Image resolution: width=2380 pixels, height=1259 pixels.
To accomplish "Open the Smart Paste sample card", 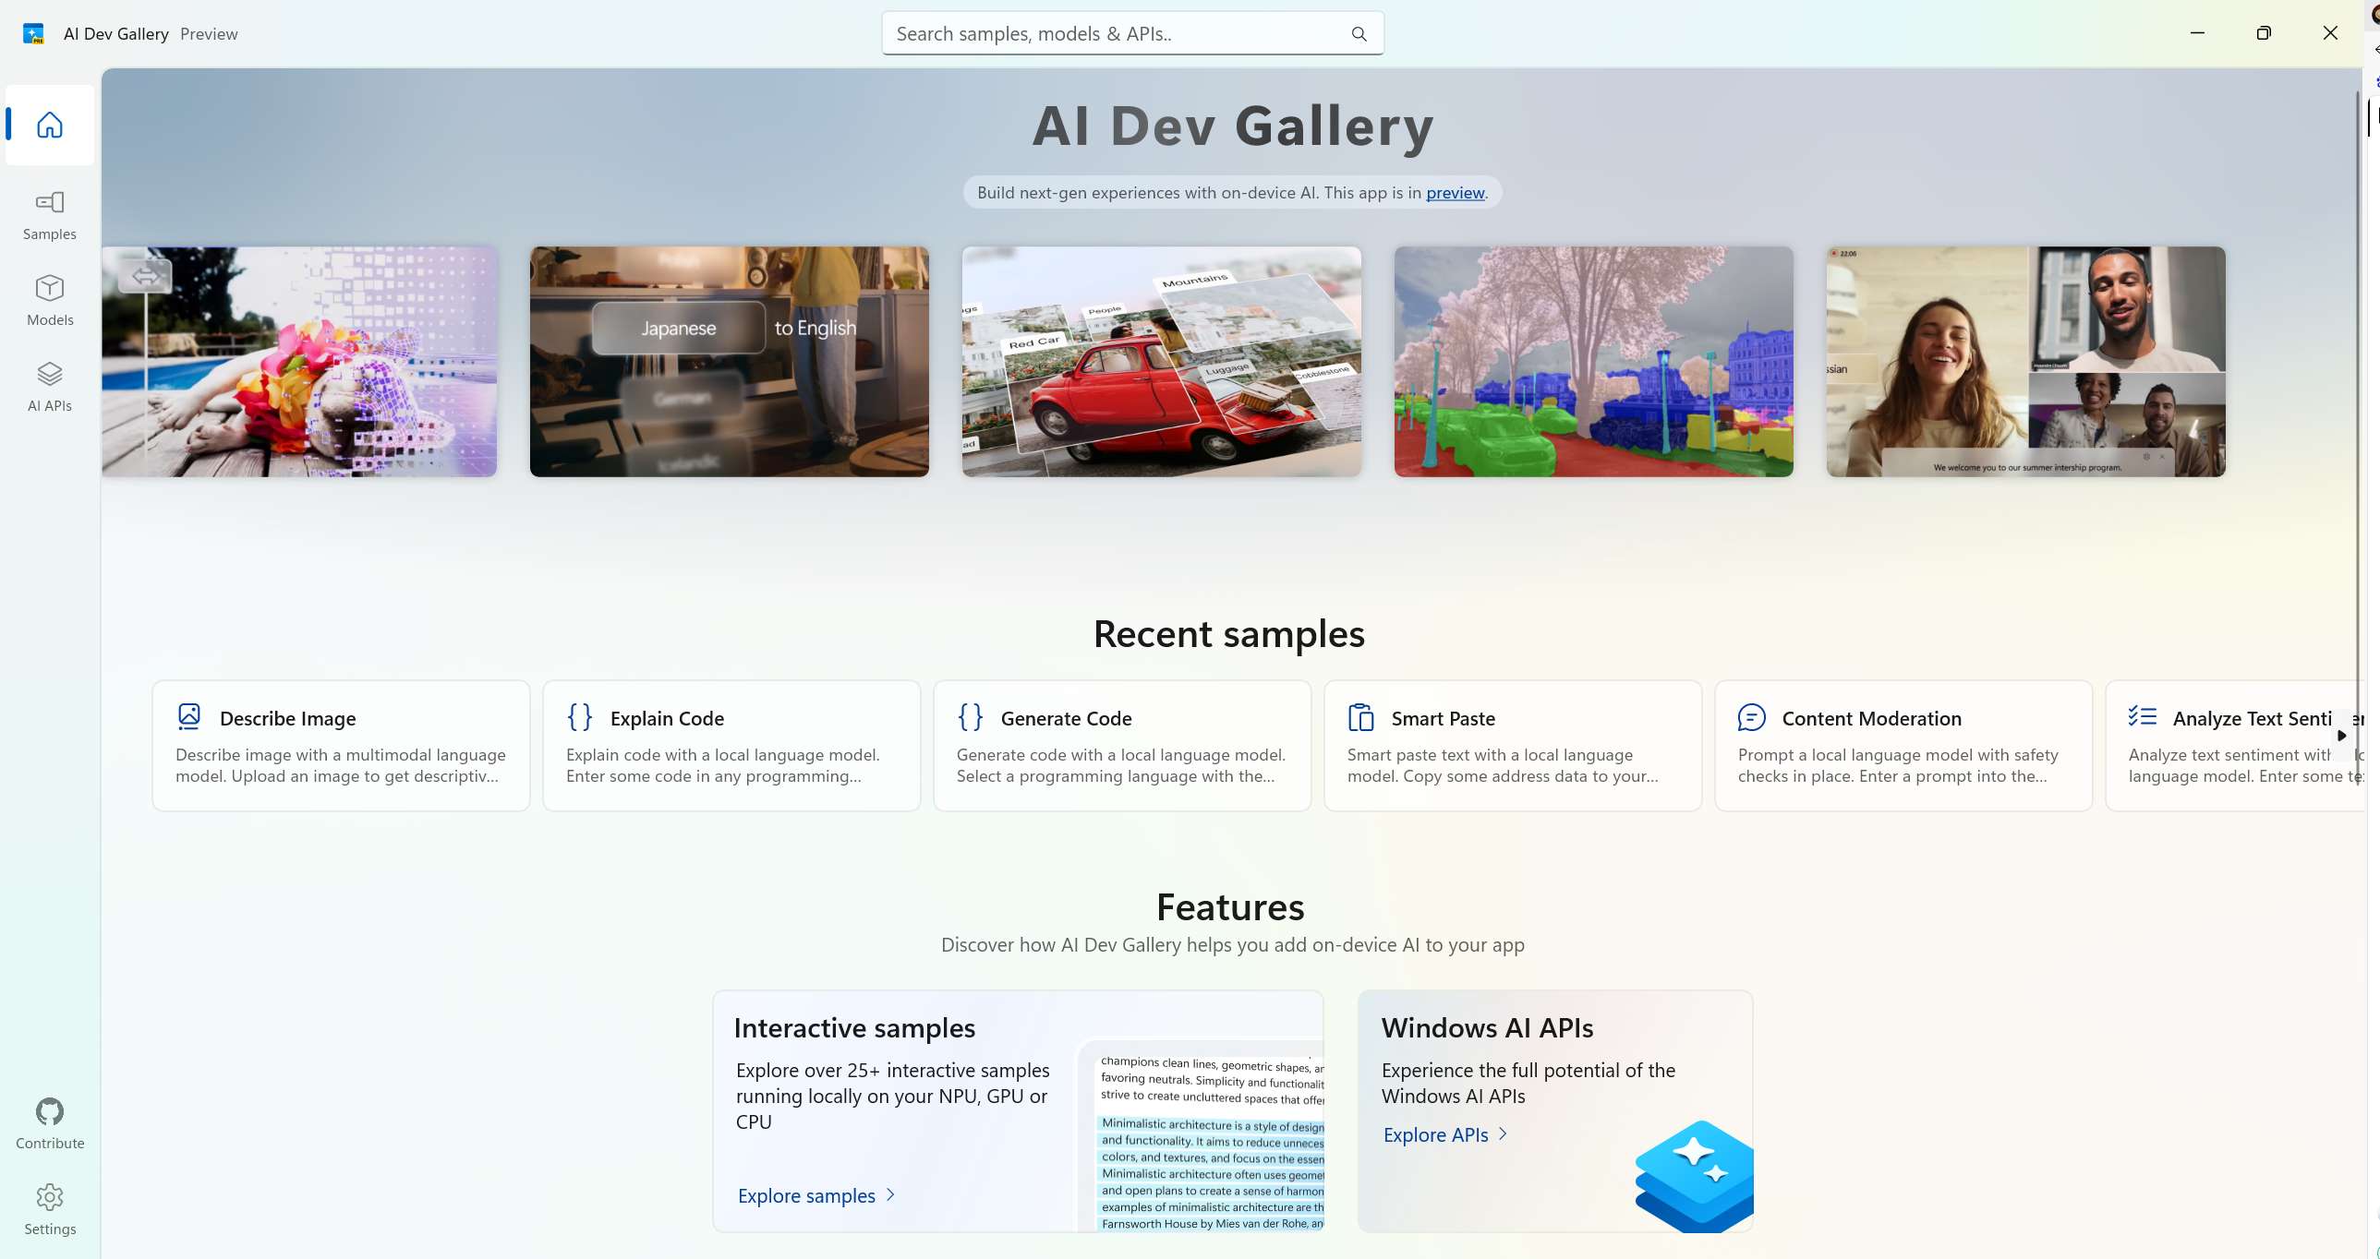I will [1513, 747].
